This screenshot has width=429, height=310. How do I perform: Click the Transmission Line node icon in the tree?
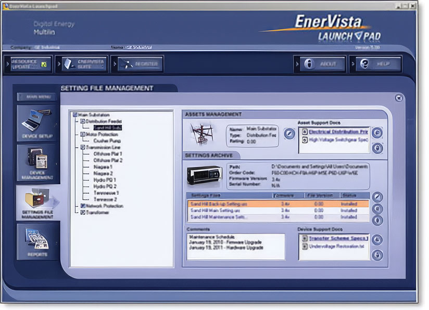[x=83, y=147]
